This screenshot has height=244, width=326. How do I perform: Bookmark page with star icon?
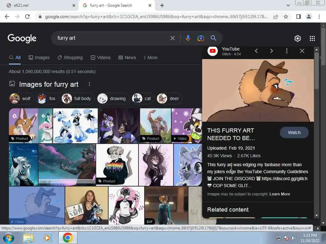pyautogui.click(x=286, y=17)
